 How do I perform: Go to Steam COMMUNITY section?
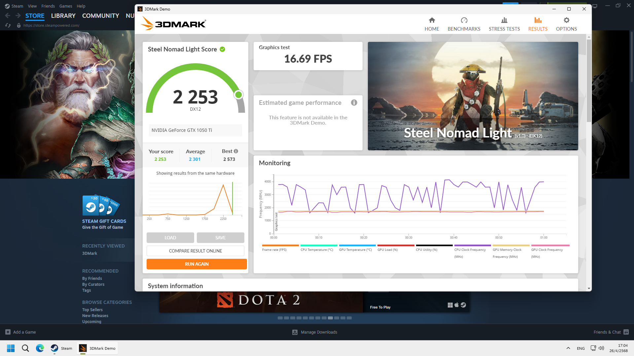(x=100, y=16)
